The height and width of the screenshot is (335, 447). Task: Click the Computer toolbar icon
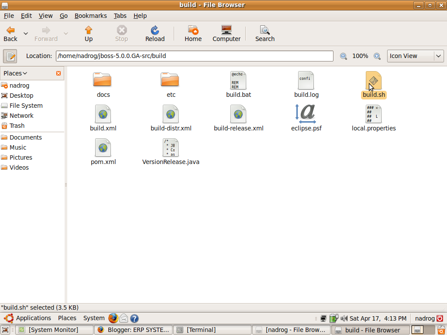click(x=226, y=33)
